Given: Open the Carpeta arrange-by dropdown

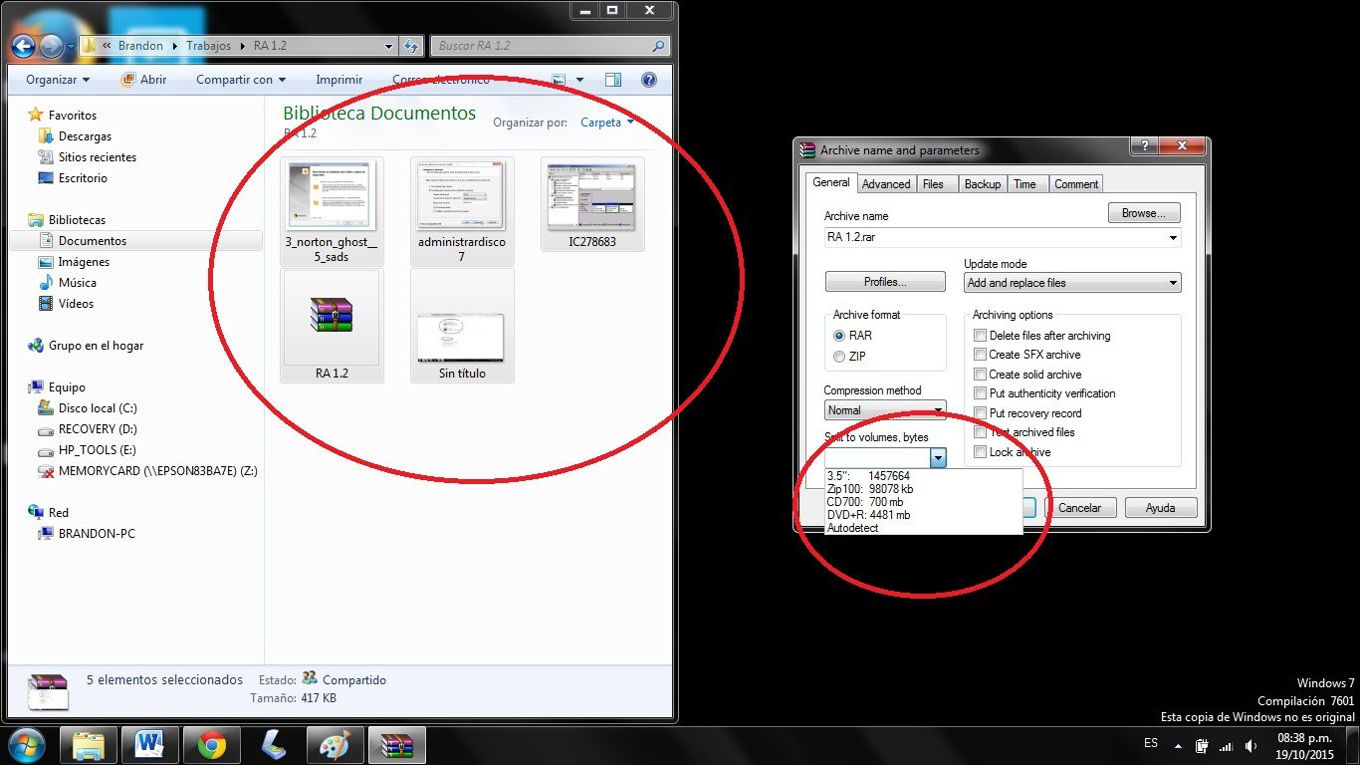Looking at the screenshot, I should 607,123.
